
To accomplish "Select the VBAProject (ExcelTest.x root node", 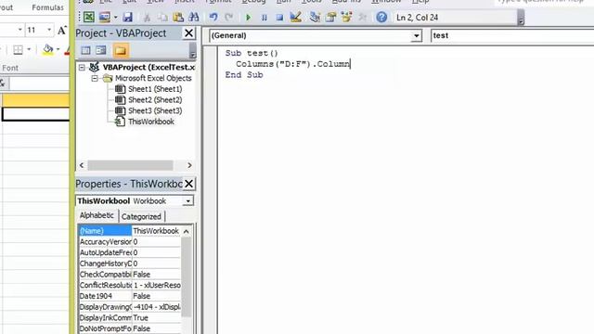I will point(148,68).
